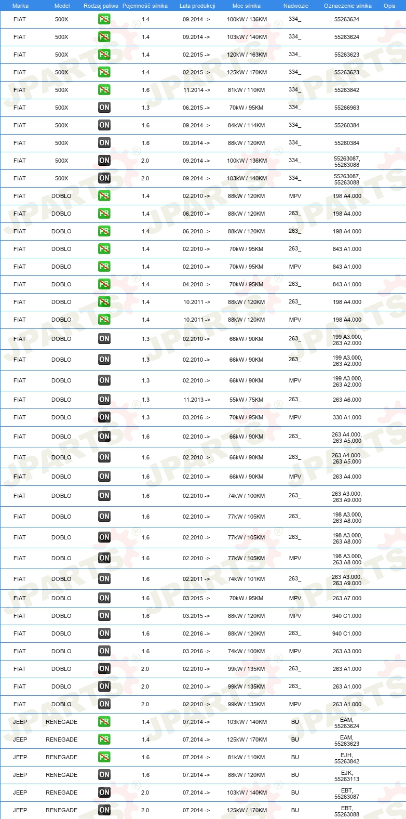
Task: Click ON icon in 500X 2.0 103kW / 140KM row
Action: tap(104, 178)
